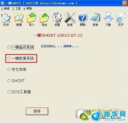
Task: Open the 映像 menu
Action: (x=5, y=8)
